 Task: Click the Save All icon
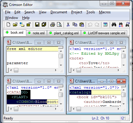click(44, 25)
